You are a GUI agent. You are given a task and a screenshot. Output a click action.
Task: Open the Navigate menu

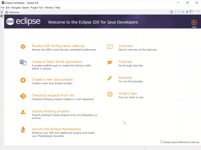point(16,8)
